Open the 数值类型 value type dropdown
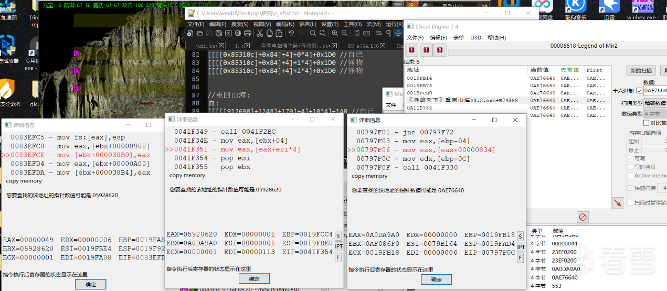 655,113
